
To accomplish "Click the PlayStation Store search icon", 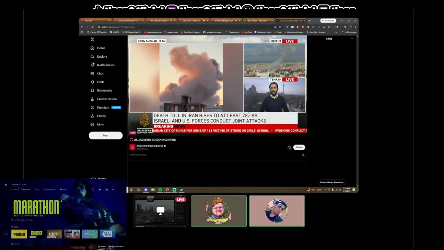I will pyautogui.click(x=93, y=190).
